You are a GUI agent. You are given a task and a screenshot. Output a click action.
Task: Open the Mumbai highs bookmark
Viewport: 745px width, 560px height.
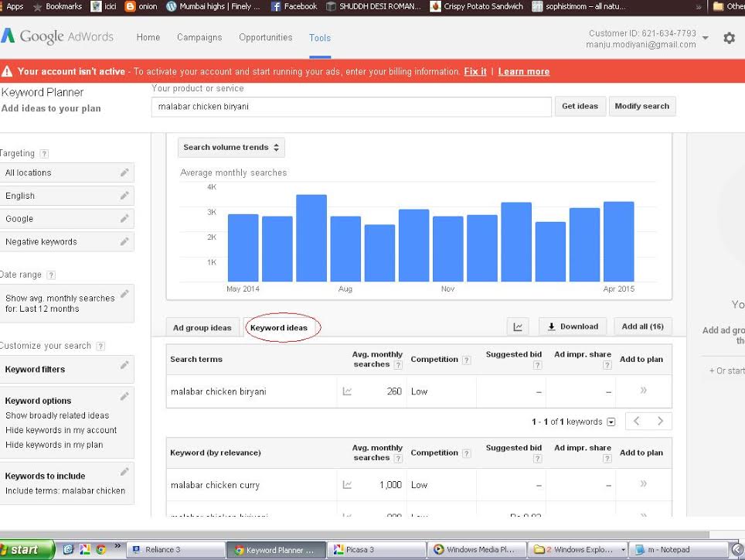pyautogui.click(x=213, y=7)
